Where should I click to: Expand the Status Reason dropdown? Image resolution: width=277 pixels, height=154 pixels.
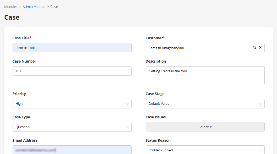click(x=205, y=150)
